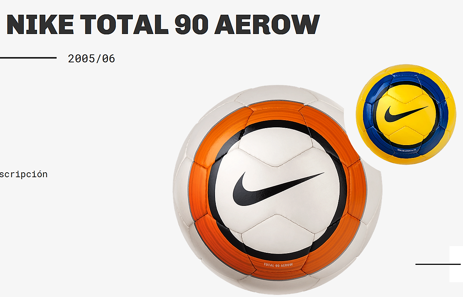The height and width of the screenshot is (297, 463).
Task: Click the word AEROW in the title
Action: click(267, 25)
